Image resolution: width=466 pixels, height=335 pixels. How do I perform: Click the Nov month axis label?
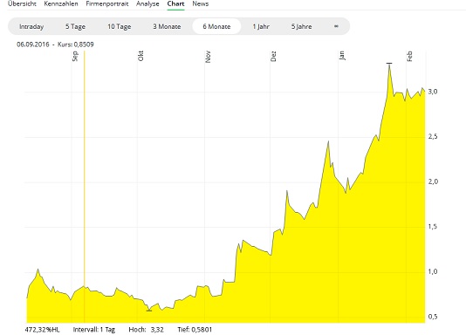(208, 57)
